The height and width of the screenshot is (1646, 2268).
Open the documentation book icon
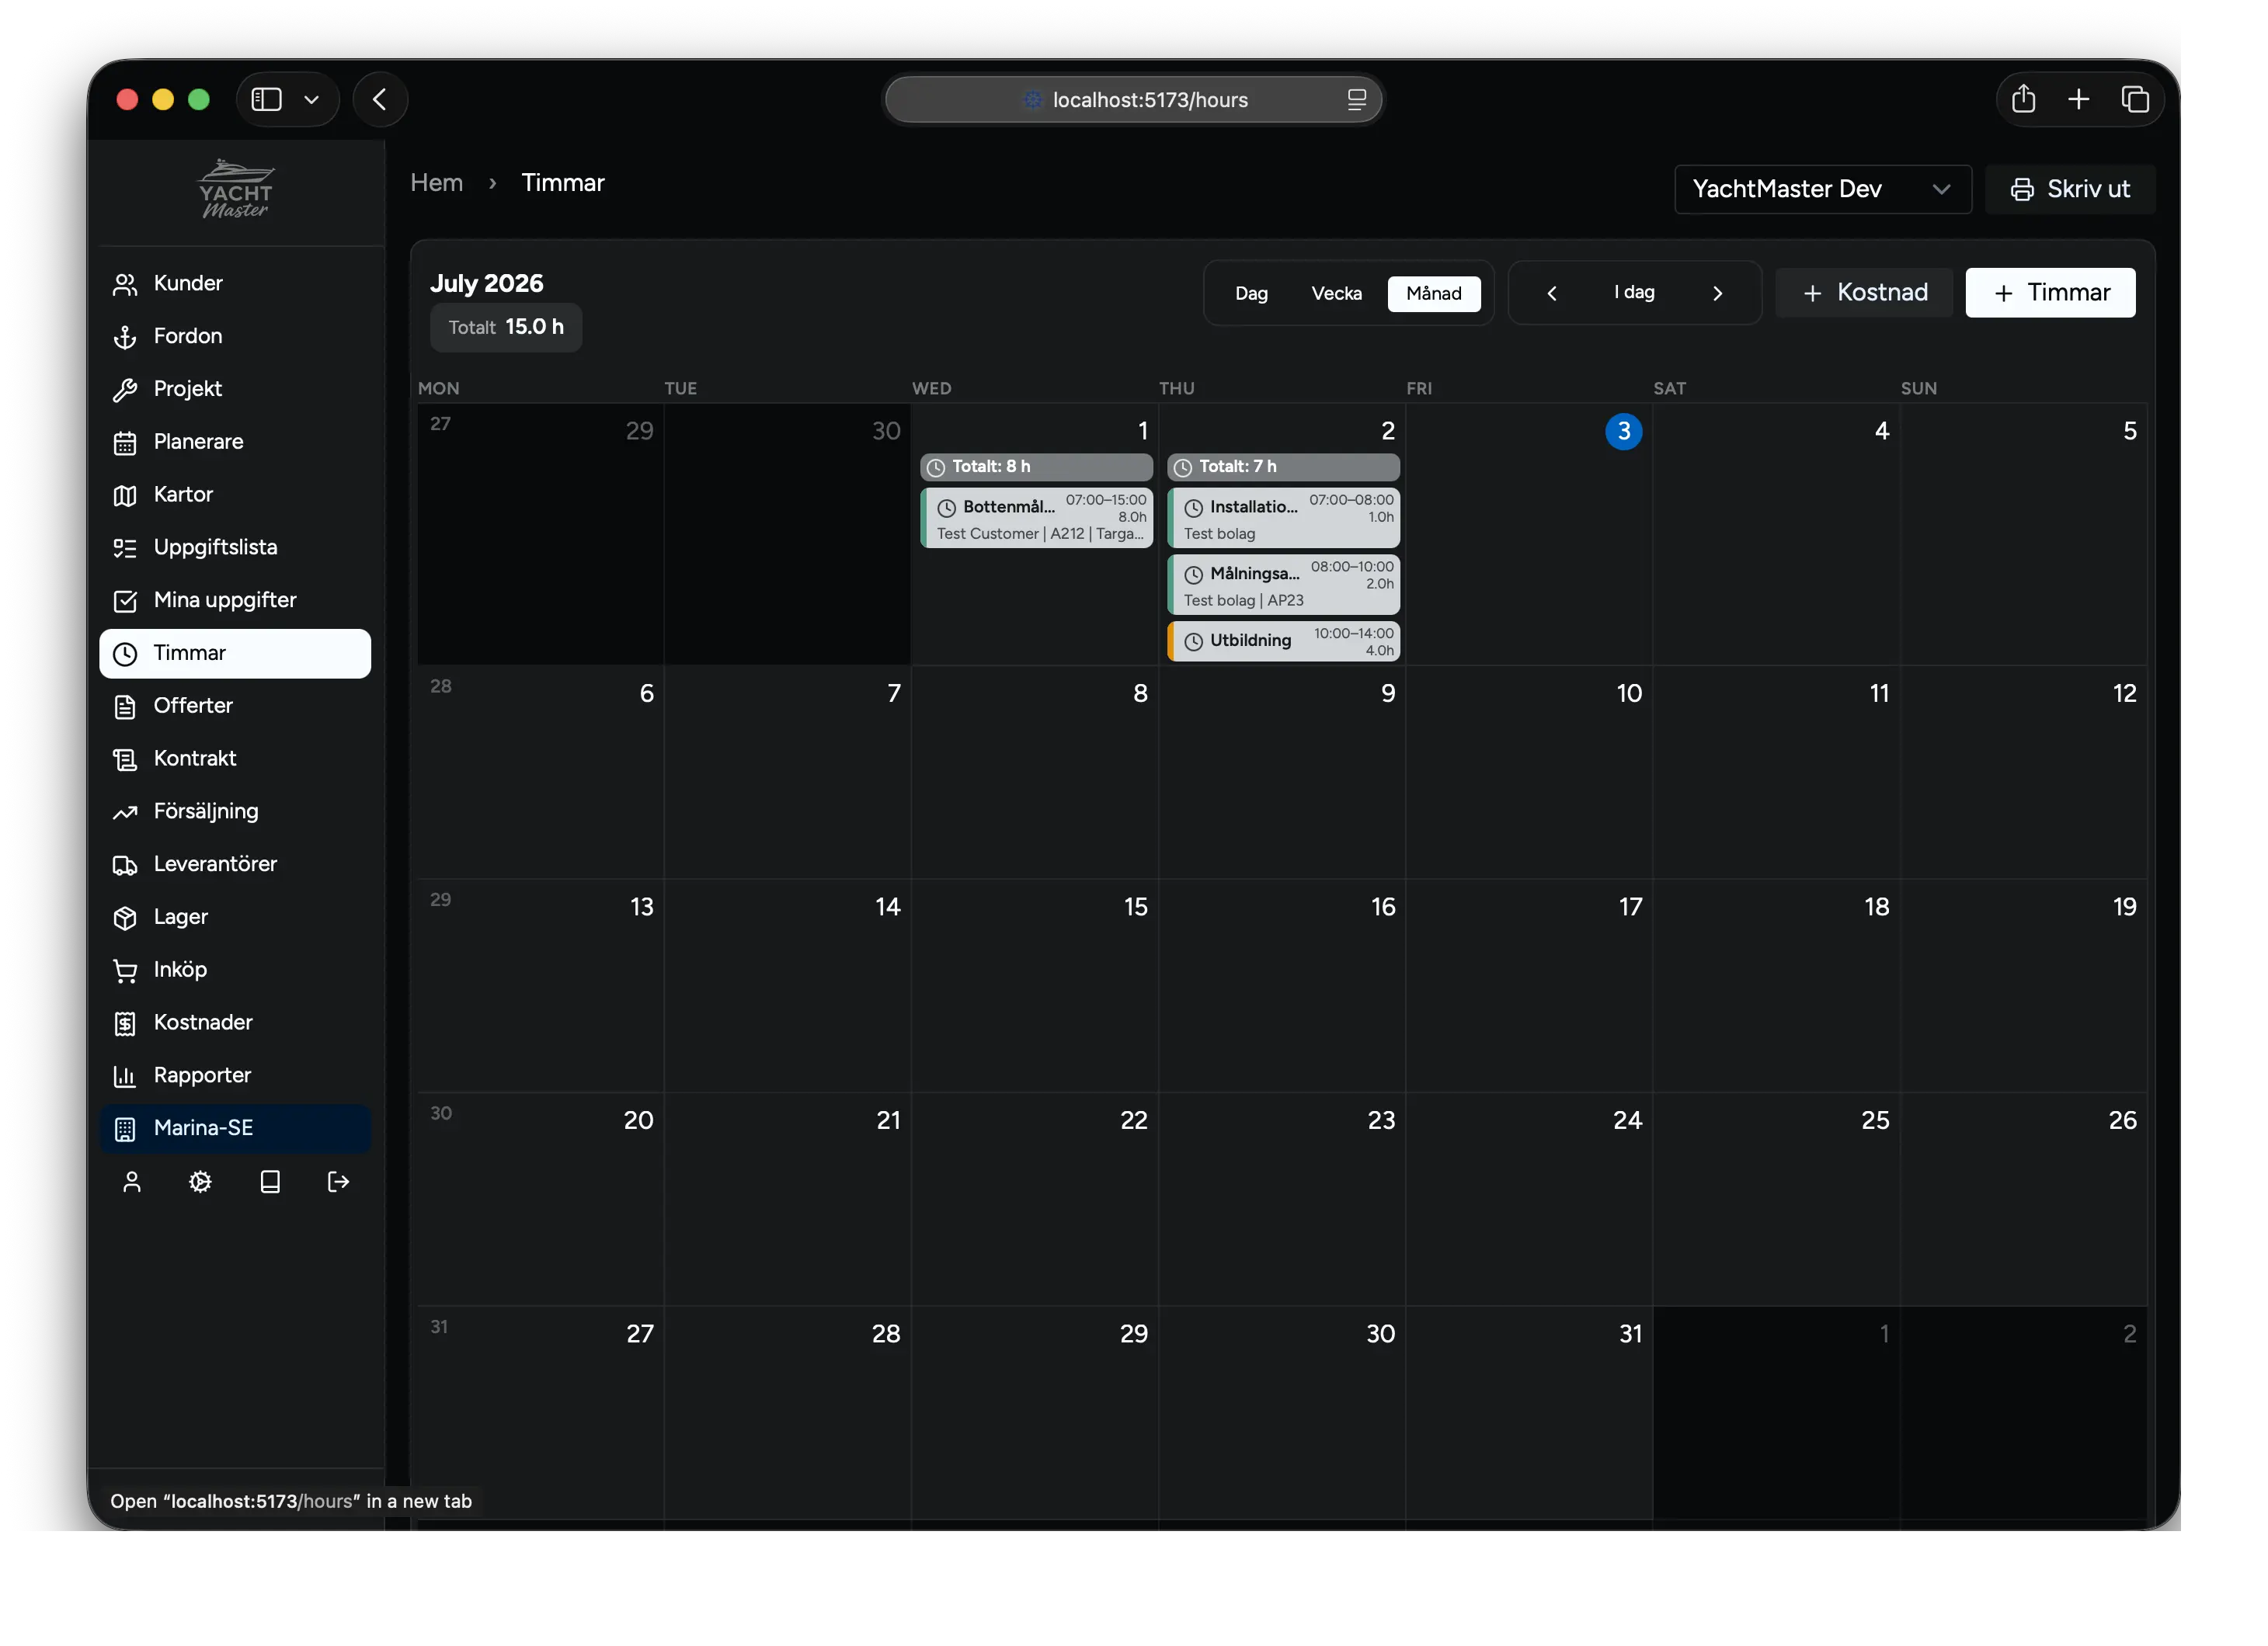click(x=270, y=1183)
